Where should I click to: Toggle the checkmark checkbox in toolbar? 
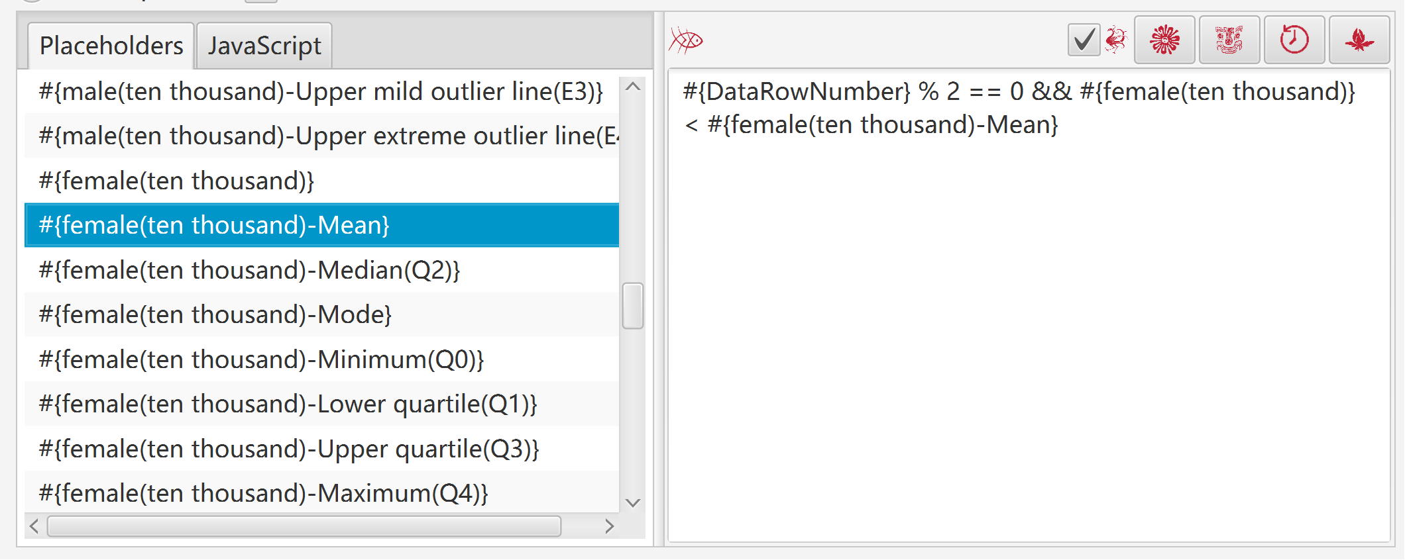click(x=1084, y=40)
